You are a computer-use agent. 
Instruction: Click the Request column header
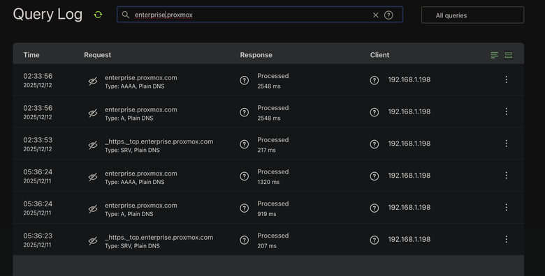(x=97, y=55)
